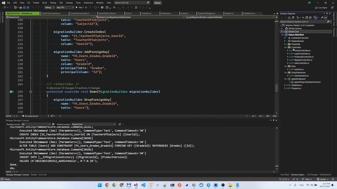Open the Package source dropdown
The width and height of the screenshot is (337, 189).
(x=36, y=124)
